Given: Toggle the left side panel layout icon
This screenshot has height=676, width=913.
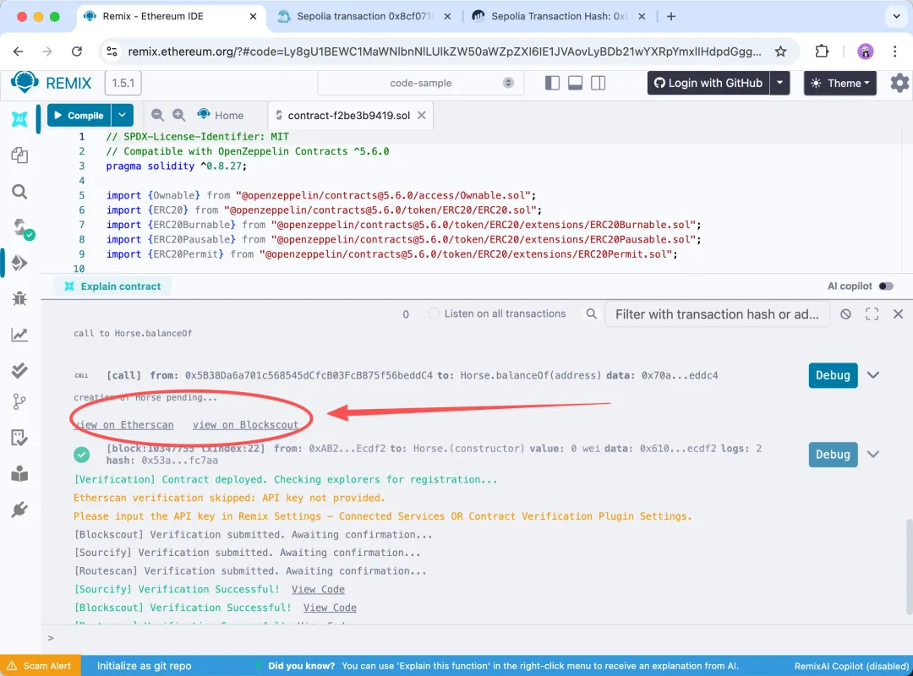Looking at the screenshot, I should pyautogui.click(x=552, y=84).
